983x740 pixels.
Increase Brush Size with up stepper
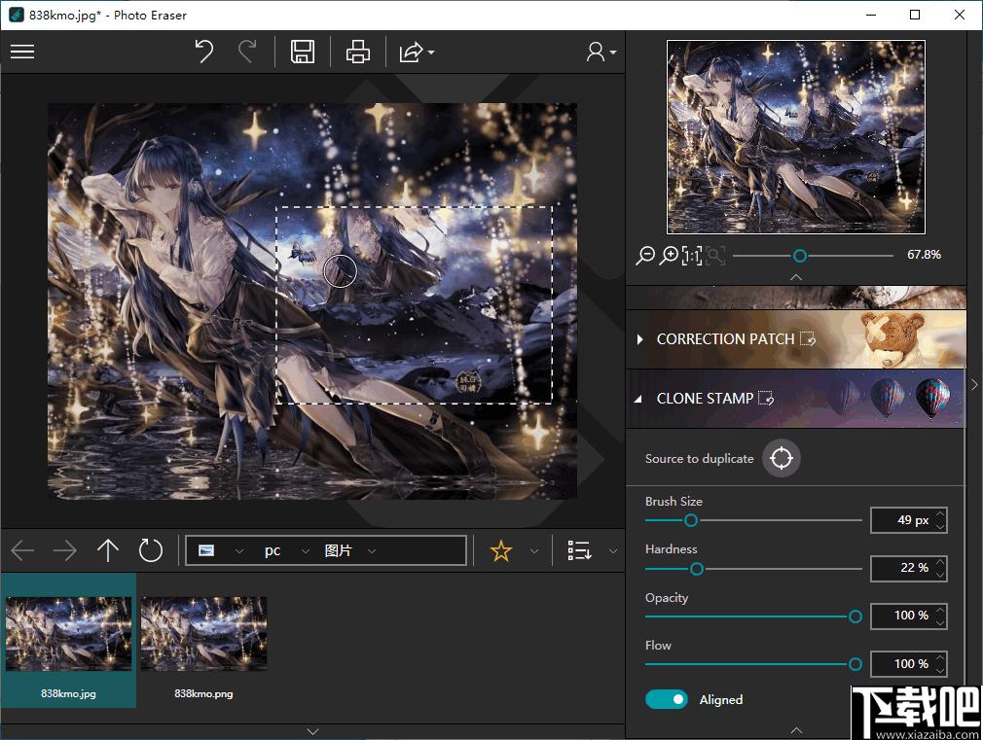pyautogui.click(x=940, y=514)
